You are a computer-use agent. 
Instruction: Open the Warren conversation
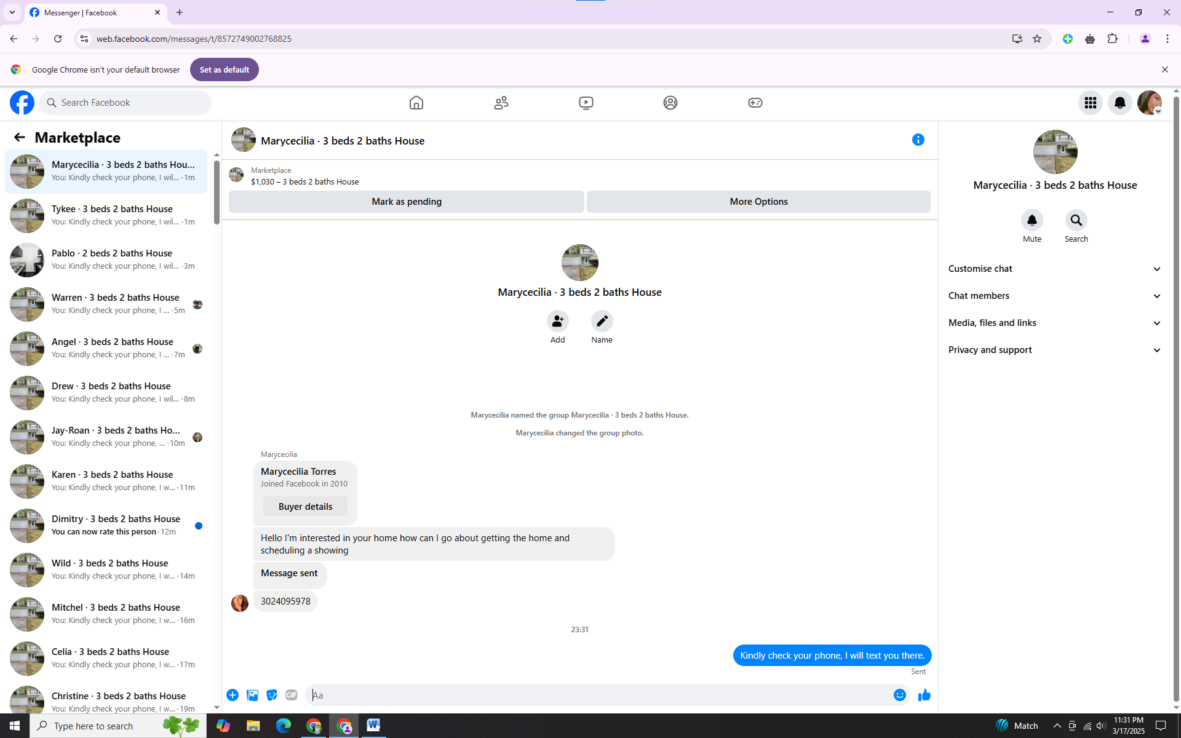106,304
